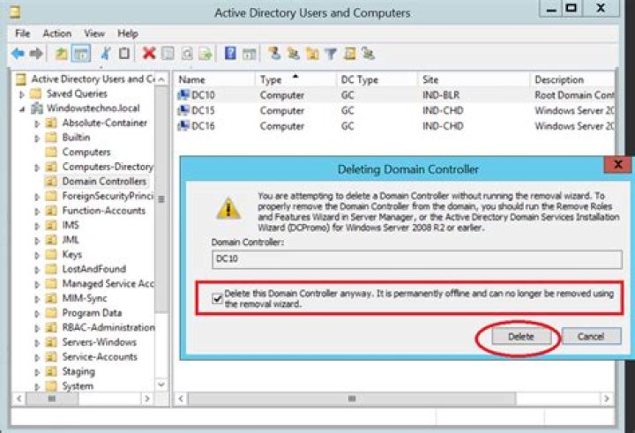Open the Action menu
The height and width of the screenshot is (433, 635).
coord(56,34)
